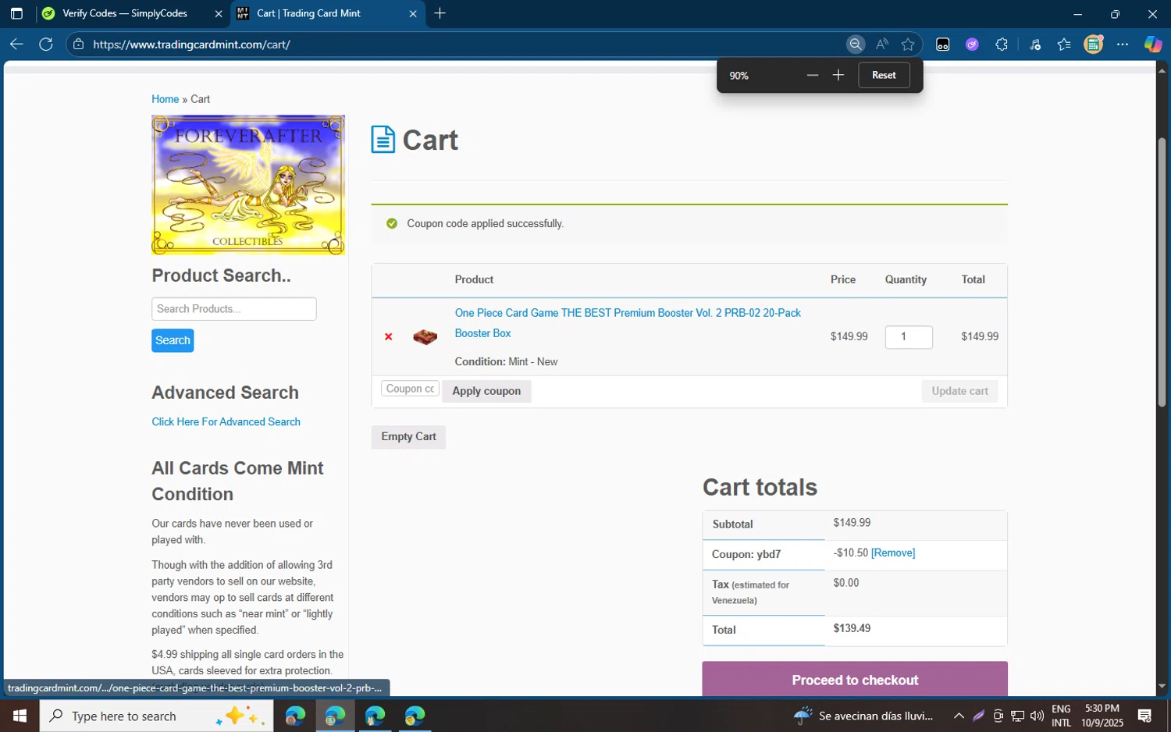Image resolution: width=1171 pixels, height=732 pixels.
Task: Close the Cart | Trading Card Mint tab
Action: point(413,13)
